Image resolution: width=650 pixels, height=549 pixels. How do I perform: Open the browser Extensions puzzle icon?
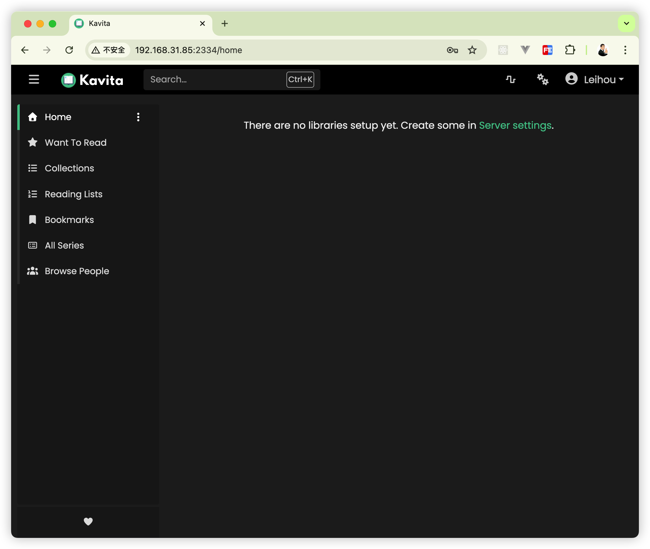570,50
